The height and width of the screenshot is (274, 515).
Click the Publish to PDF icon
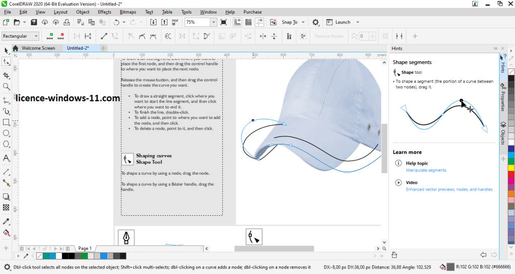(175, 22)
